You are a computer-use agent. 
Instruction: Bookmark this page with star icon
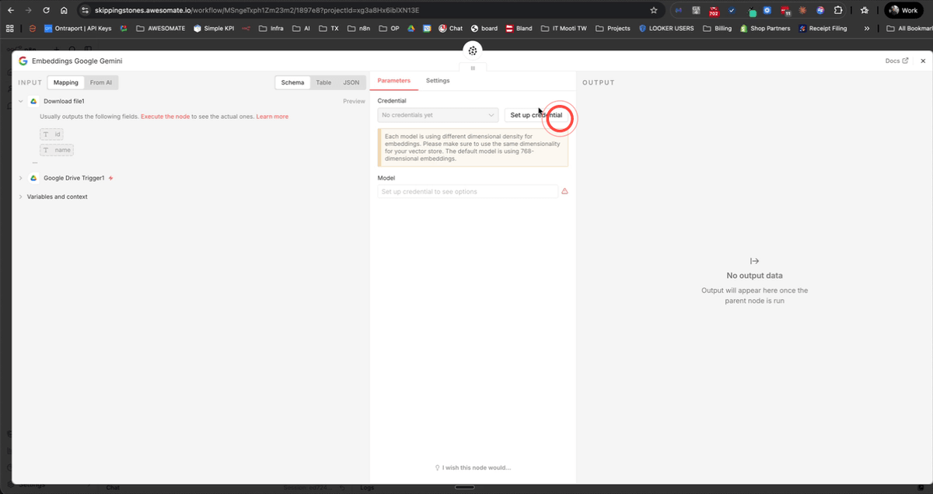tap(653, 11)
